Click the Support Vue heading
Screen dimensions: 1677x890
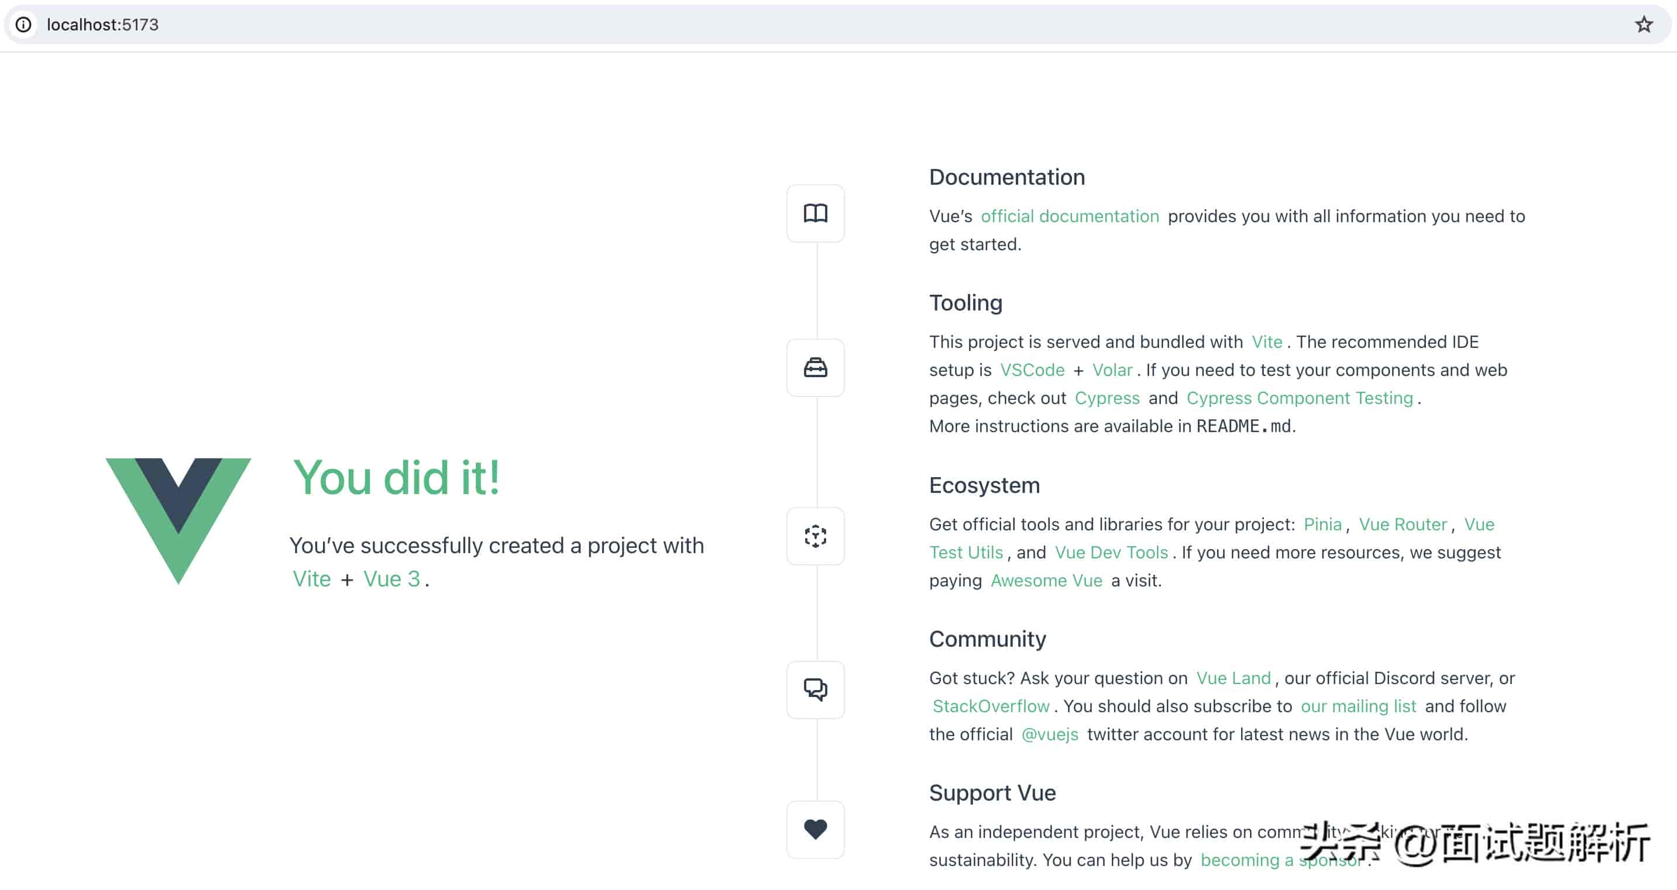click(x=992, y=792)
